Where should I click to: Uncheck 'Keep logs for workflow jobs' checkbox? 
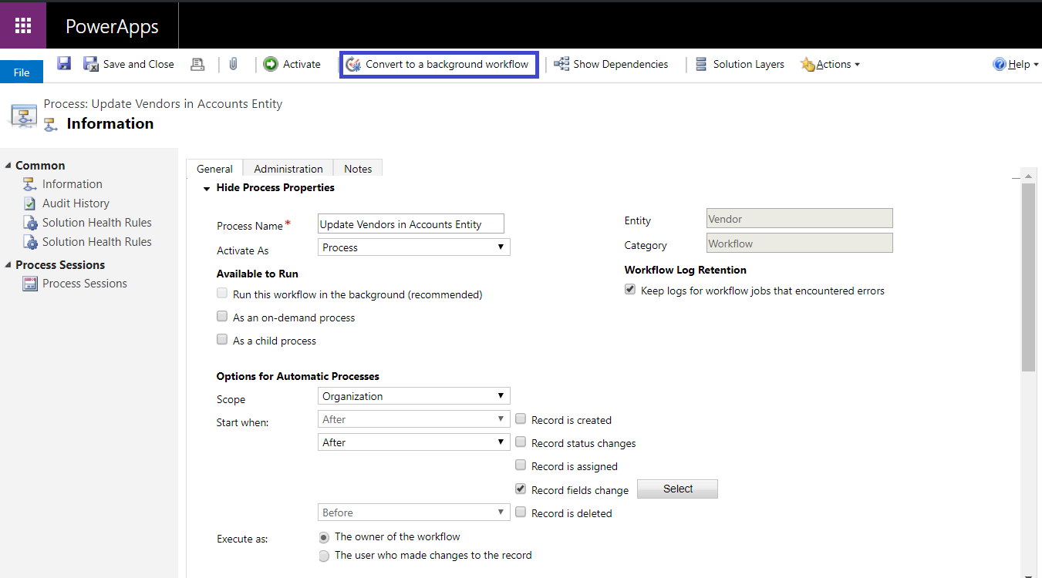[x=630, y=290]
